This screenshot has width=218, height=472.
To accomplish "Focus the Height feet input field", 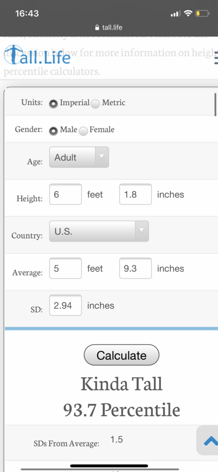I will (x=65, y=194).
